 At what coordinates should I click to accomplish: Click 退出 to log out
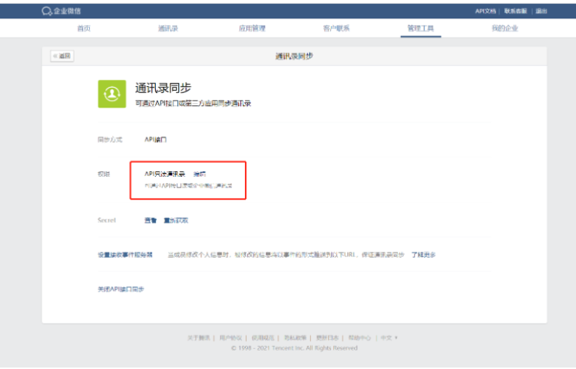(541, 11)
